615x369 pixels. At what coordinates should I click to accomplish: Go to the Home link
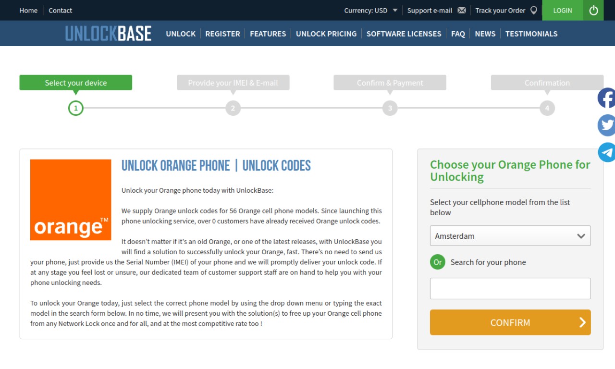pyautogui.click(x=28, y=10)
